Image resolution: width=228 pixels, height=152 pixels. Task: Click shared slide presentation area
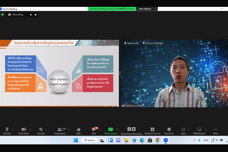click(x=59, y=73)
